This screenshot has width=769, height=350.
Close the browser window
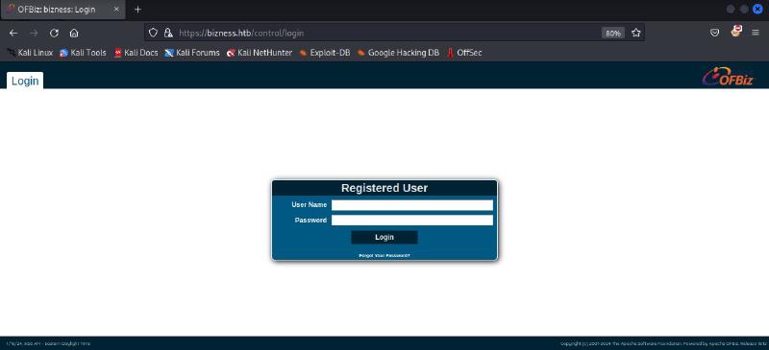[757, 10]
